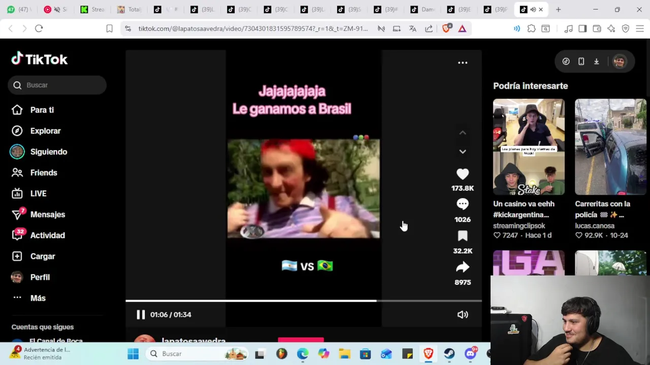Open the Brave VPN shield icon
This screenshot has width=650, height=365.
(x=626, y=28)
